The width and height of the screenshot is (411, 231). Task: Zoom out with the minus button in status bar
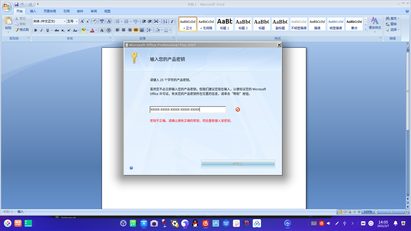[376, 212]
